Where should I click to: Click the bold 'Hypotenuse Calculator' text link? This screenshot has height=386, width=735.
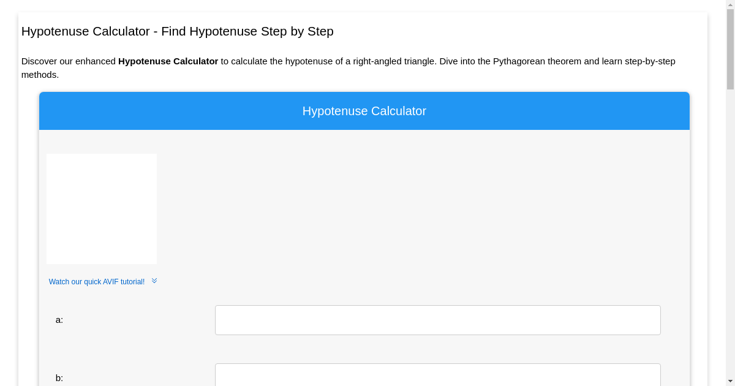coord(168,61)
